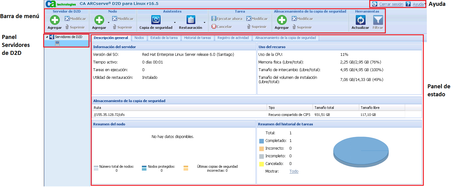The height and width of the screenshot is (187, 467).
Task: Ejecutar ahora la tarea seleccionada
Action: point(227,18)
